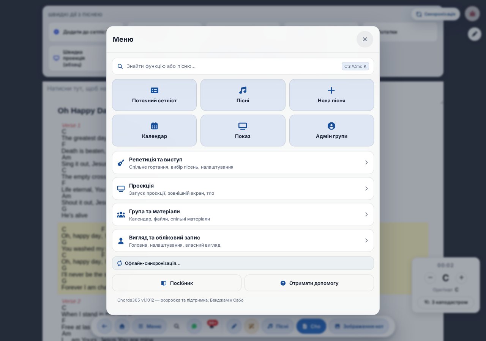Click the pencil edit icon at top right
Image resolution: width=486 pixels, height=341 pixels.
[475, 34]
